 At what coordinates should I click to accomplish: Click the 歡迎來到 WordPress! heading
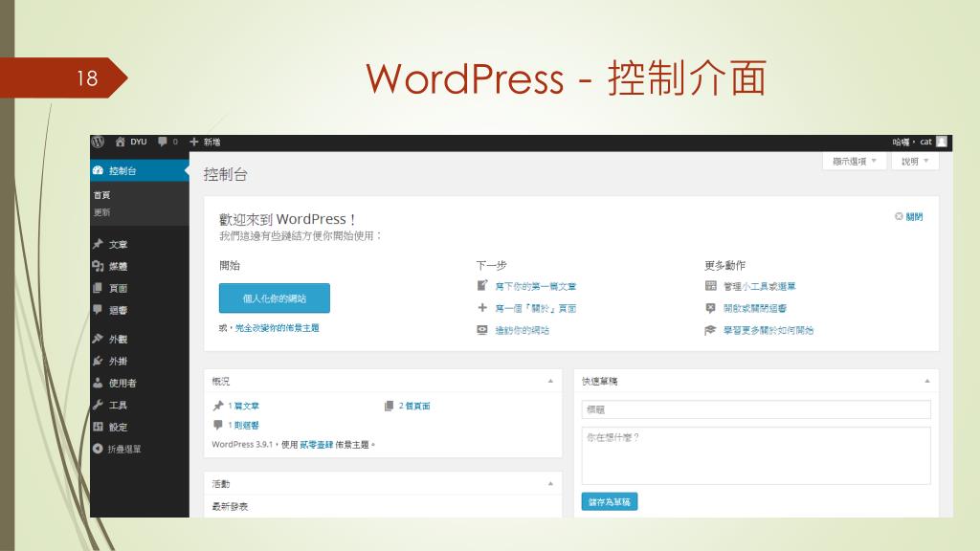tap(287, 219)
